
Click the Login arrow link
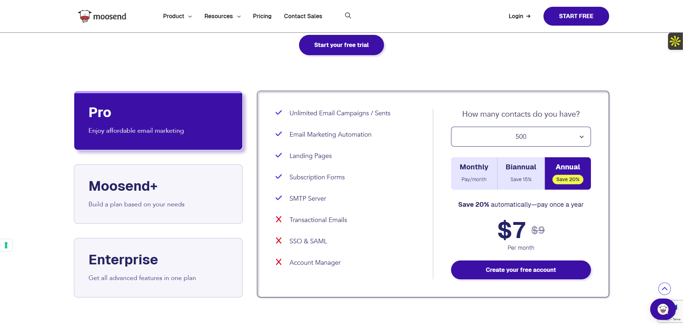519,16
